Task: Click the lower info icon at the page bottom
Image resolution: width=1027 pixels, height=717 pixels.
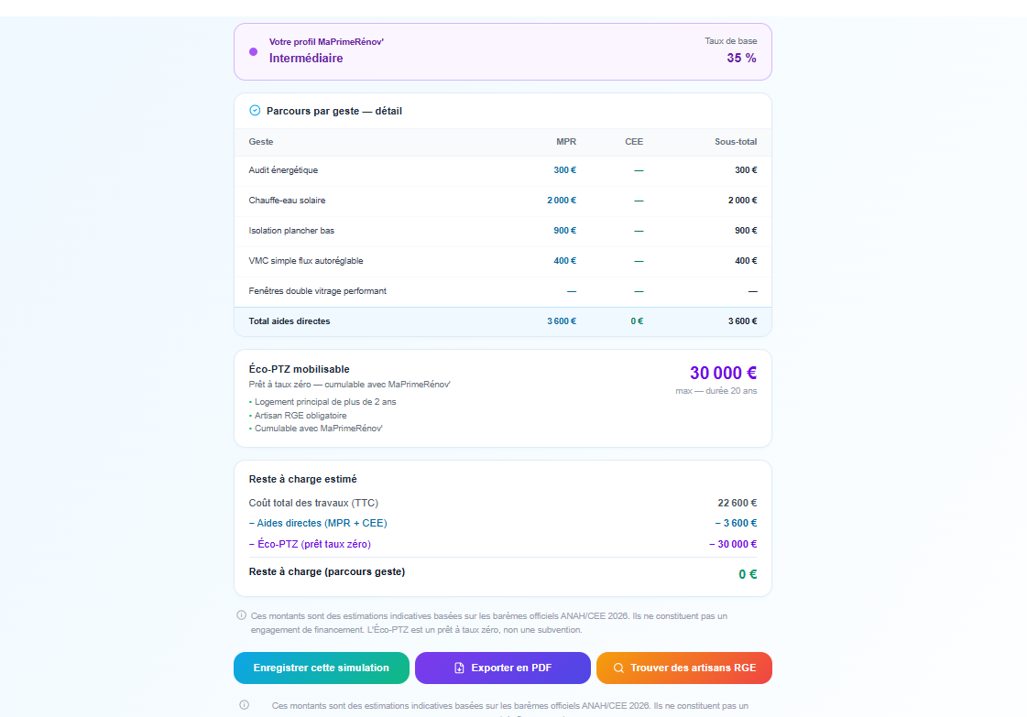Action: [245, 705]
